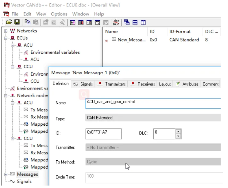Open the Options menu
Image resolution: width=228 pixels, height=188 pixels.
tap(59, 14)
